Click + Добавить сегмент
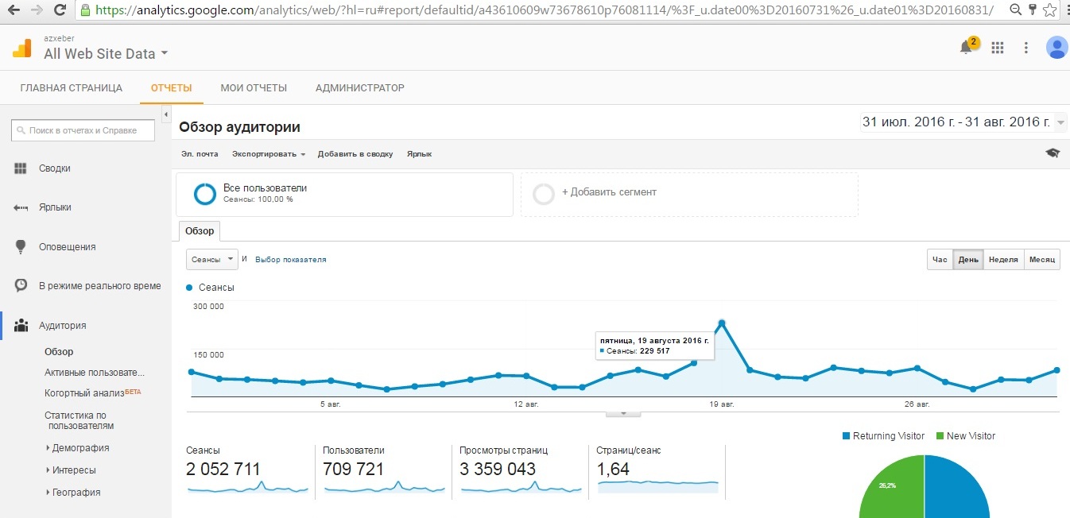 [609, 192]
